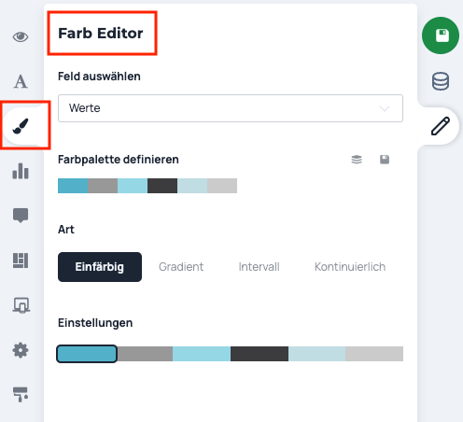Open the gear settings icon in the sidebar
The height and width of the screenshot is (422, 463).
click(21, 350)
